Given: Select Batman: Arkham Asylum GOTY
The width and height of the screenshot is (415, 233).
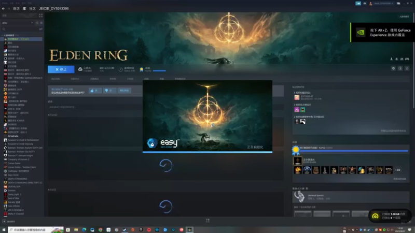Looking at the screenshot, I should pyautogui.click(x=23, y=148).
